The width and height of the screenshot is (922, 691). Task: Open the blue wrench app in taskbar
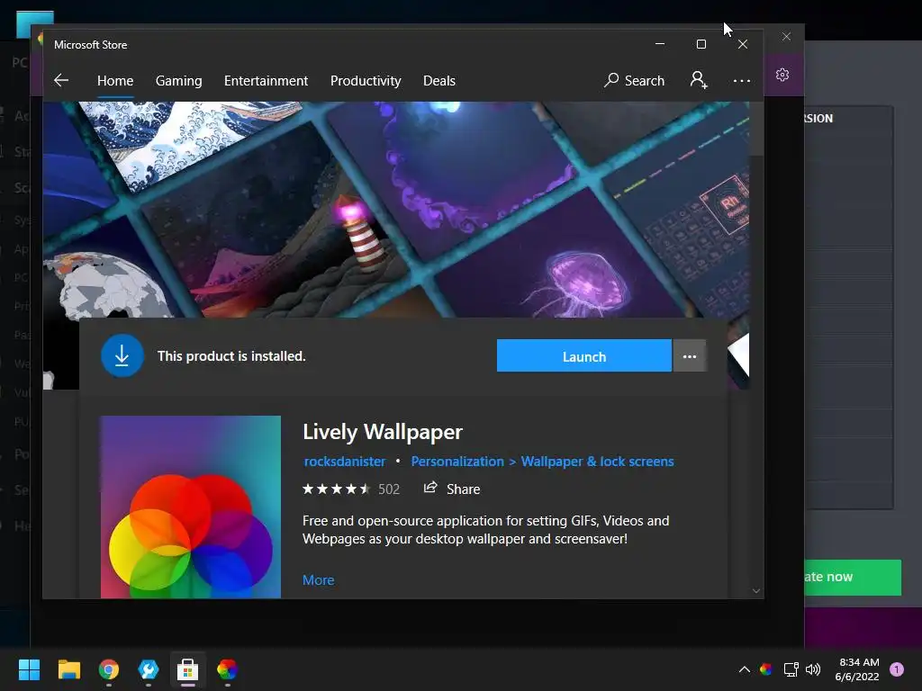[149, 669]
